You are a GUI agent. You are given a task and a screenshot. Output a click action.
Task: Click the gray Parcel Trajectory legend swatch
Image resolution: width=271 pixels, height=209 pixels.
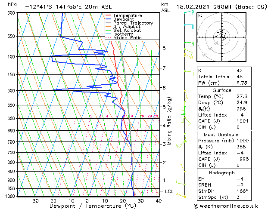pyautogui.click(x=109, y=23)
